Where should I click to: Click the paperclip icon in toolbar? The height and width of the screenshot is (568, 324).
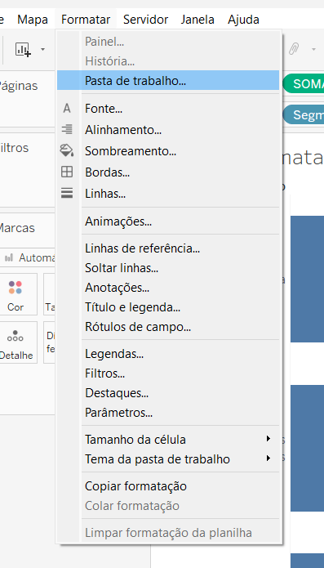click(x=294, y=48)
